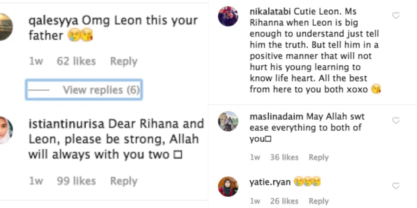The height and width of the screenshot is (208, 417).
Task: View maslinadaim's profile photo
Action: (x=228, y=122)
